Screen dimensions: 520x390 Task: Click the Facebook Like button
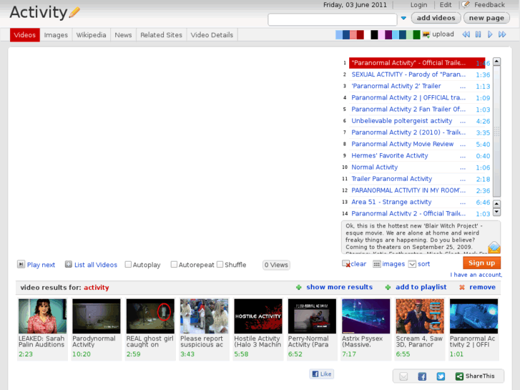pos(322,374)
